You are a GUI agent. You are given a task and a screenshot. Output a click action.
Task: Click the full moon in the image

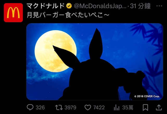click(x=55, y=51)
